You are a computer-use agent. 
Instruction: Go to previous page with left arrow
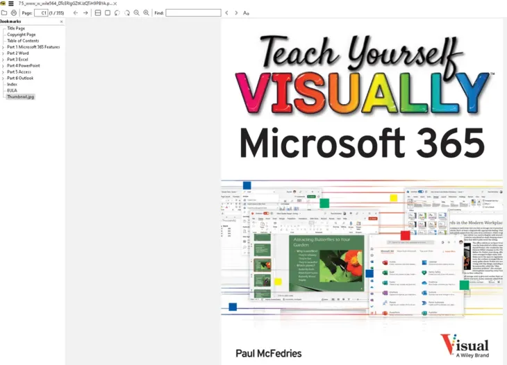pyautogui.click(x=76, y=12)
